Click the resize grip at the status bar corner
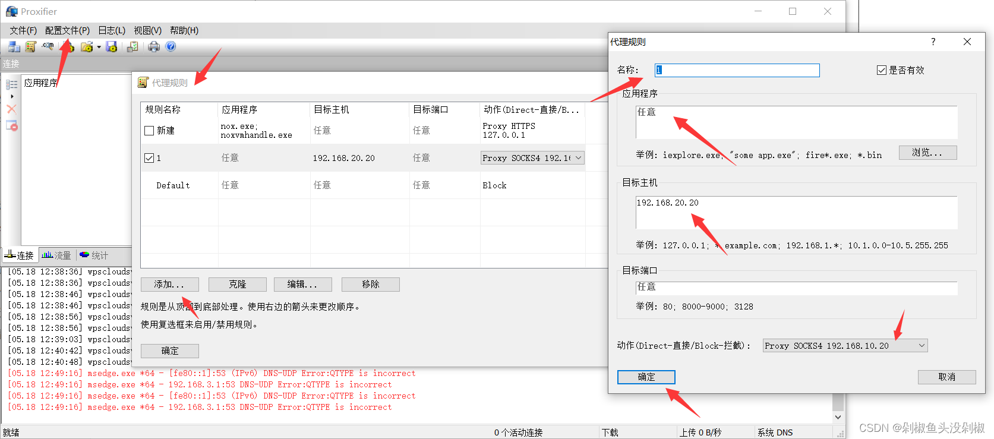The image size is (994, 439). pyautogui.click(x=841, y=434)
